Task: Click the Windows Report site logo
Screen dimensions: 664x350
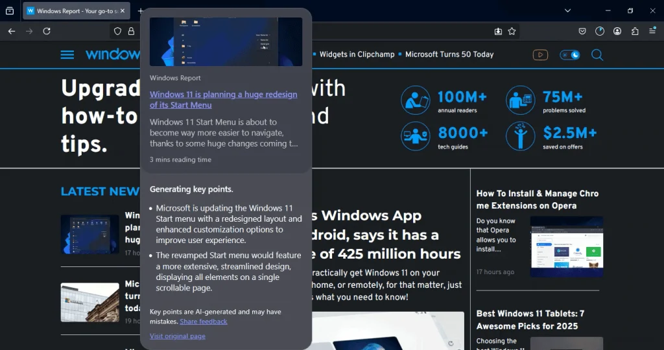Action: [x=112, y=54]
